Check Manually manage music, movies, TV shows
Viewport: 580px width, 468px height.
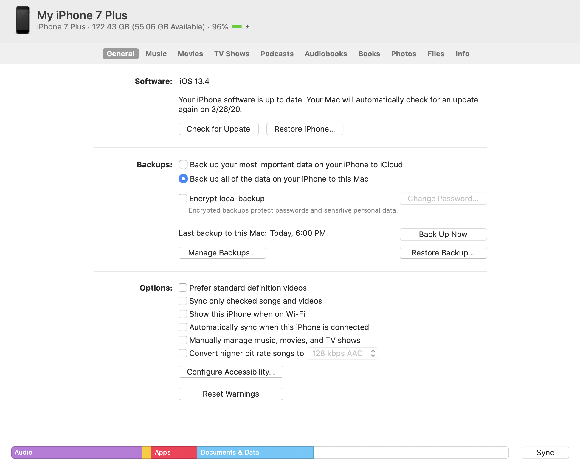click(x=183, y=340)
